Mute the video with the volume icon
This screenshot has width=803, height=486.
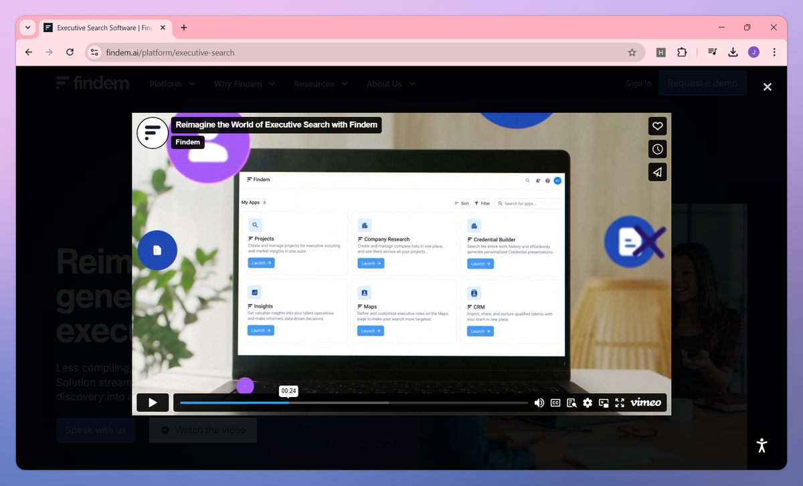539,402
